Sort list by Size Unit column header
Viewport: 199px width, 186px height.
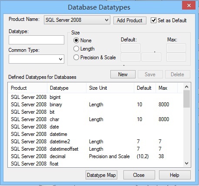point(110,88)
